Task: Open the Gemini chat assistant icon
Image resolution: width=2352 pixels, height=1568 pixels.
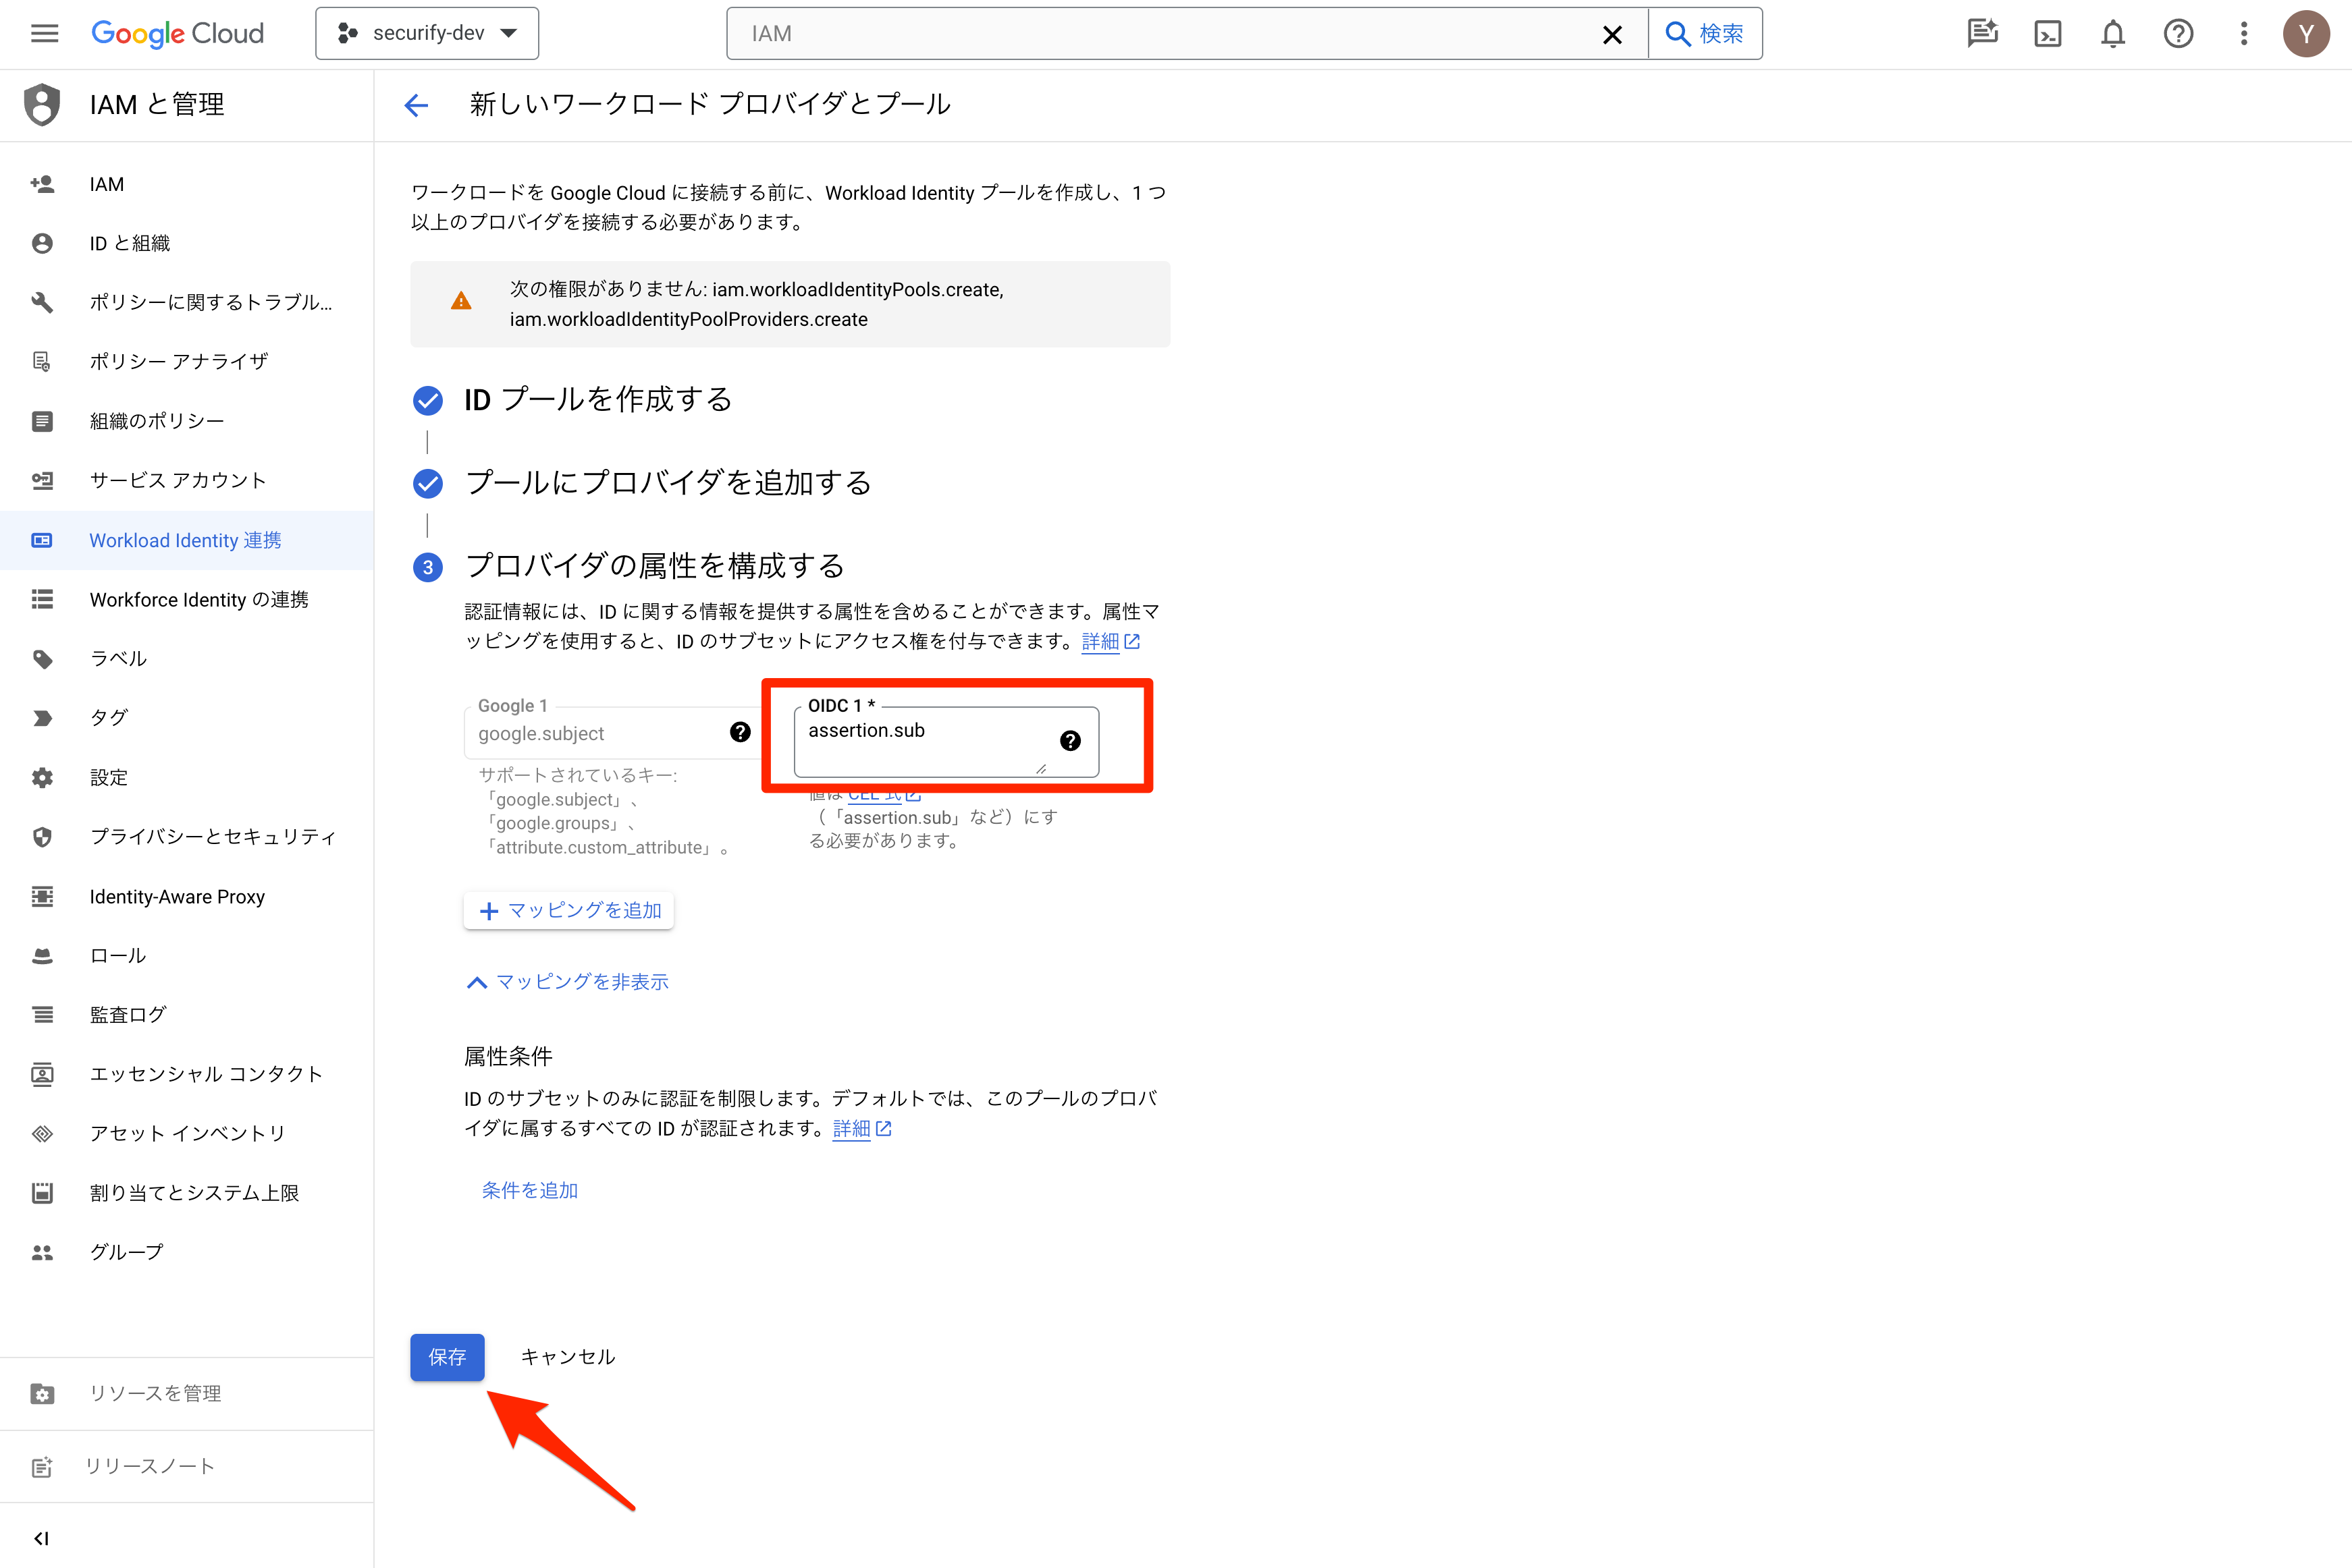Action: click(x=1982, y=34)
